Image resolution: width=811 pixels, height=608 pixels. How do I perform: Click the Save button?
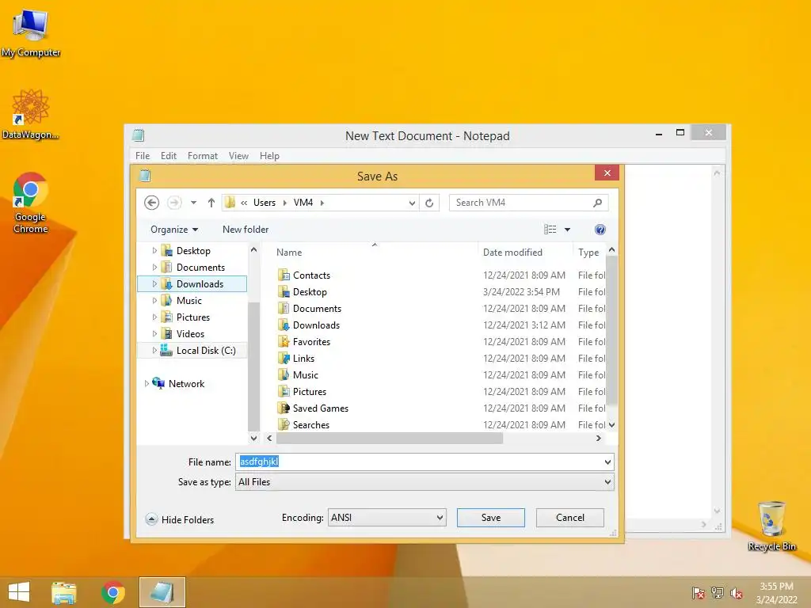coord(491,518)
